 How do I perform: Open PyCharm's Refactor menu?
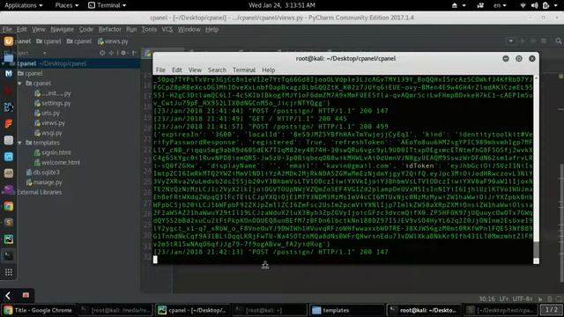[x=109, y=29]
